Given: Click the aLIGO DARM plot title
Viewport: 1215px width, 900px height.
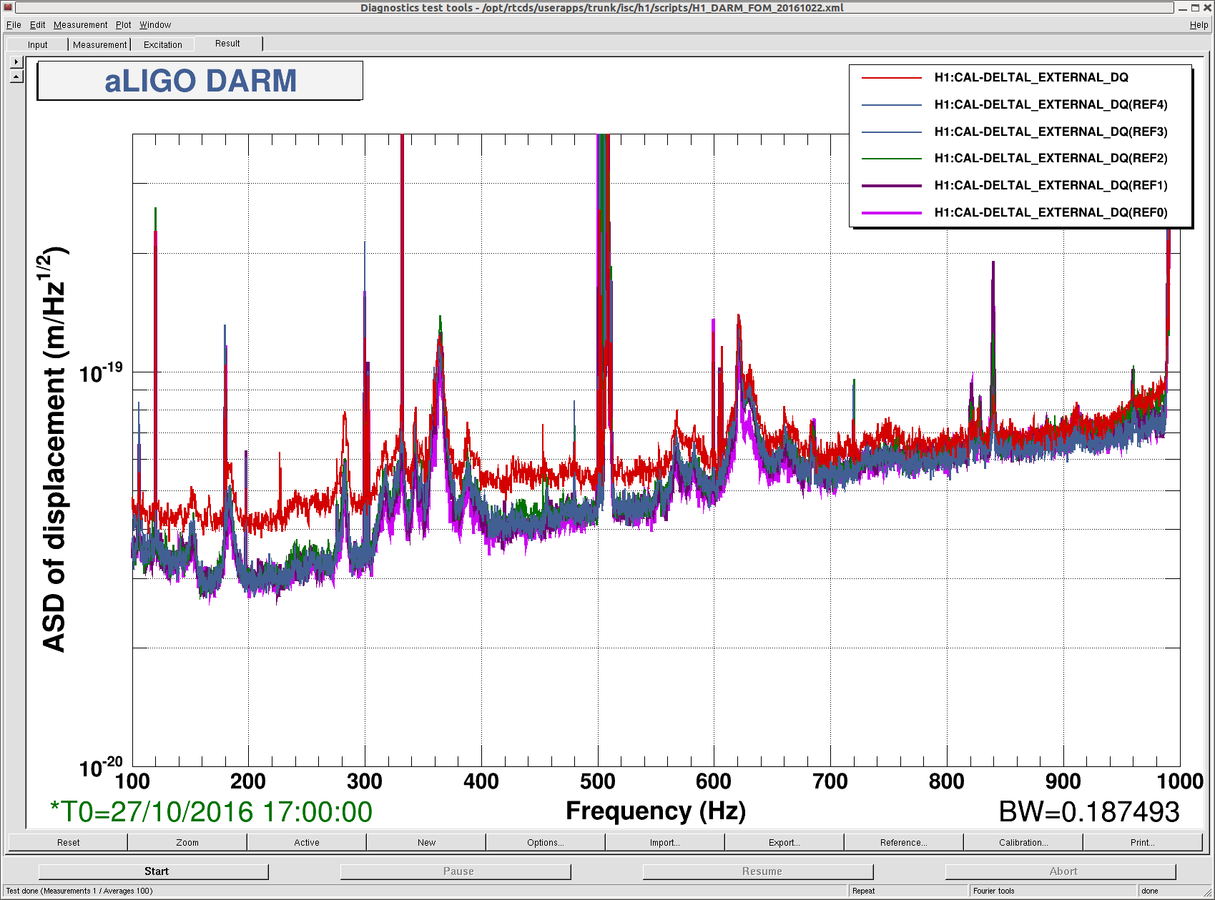Looking at the screenshot, I should pyautogui.click(x=200, y=81).
